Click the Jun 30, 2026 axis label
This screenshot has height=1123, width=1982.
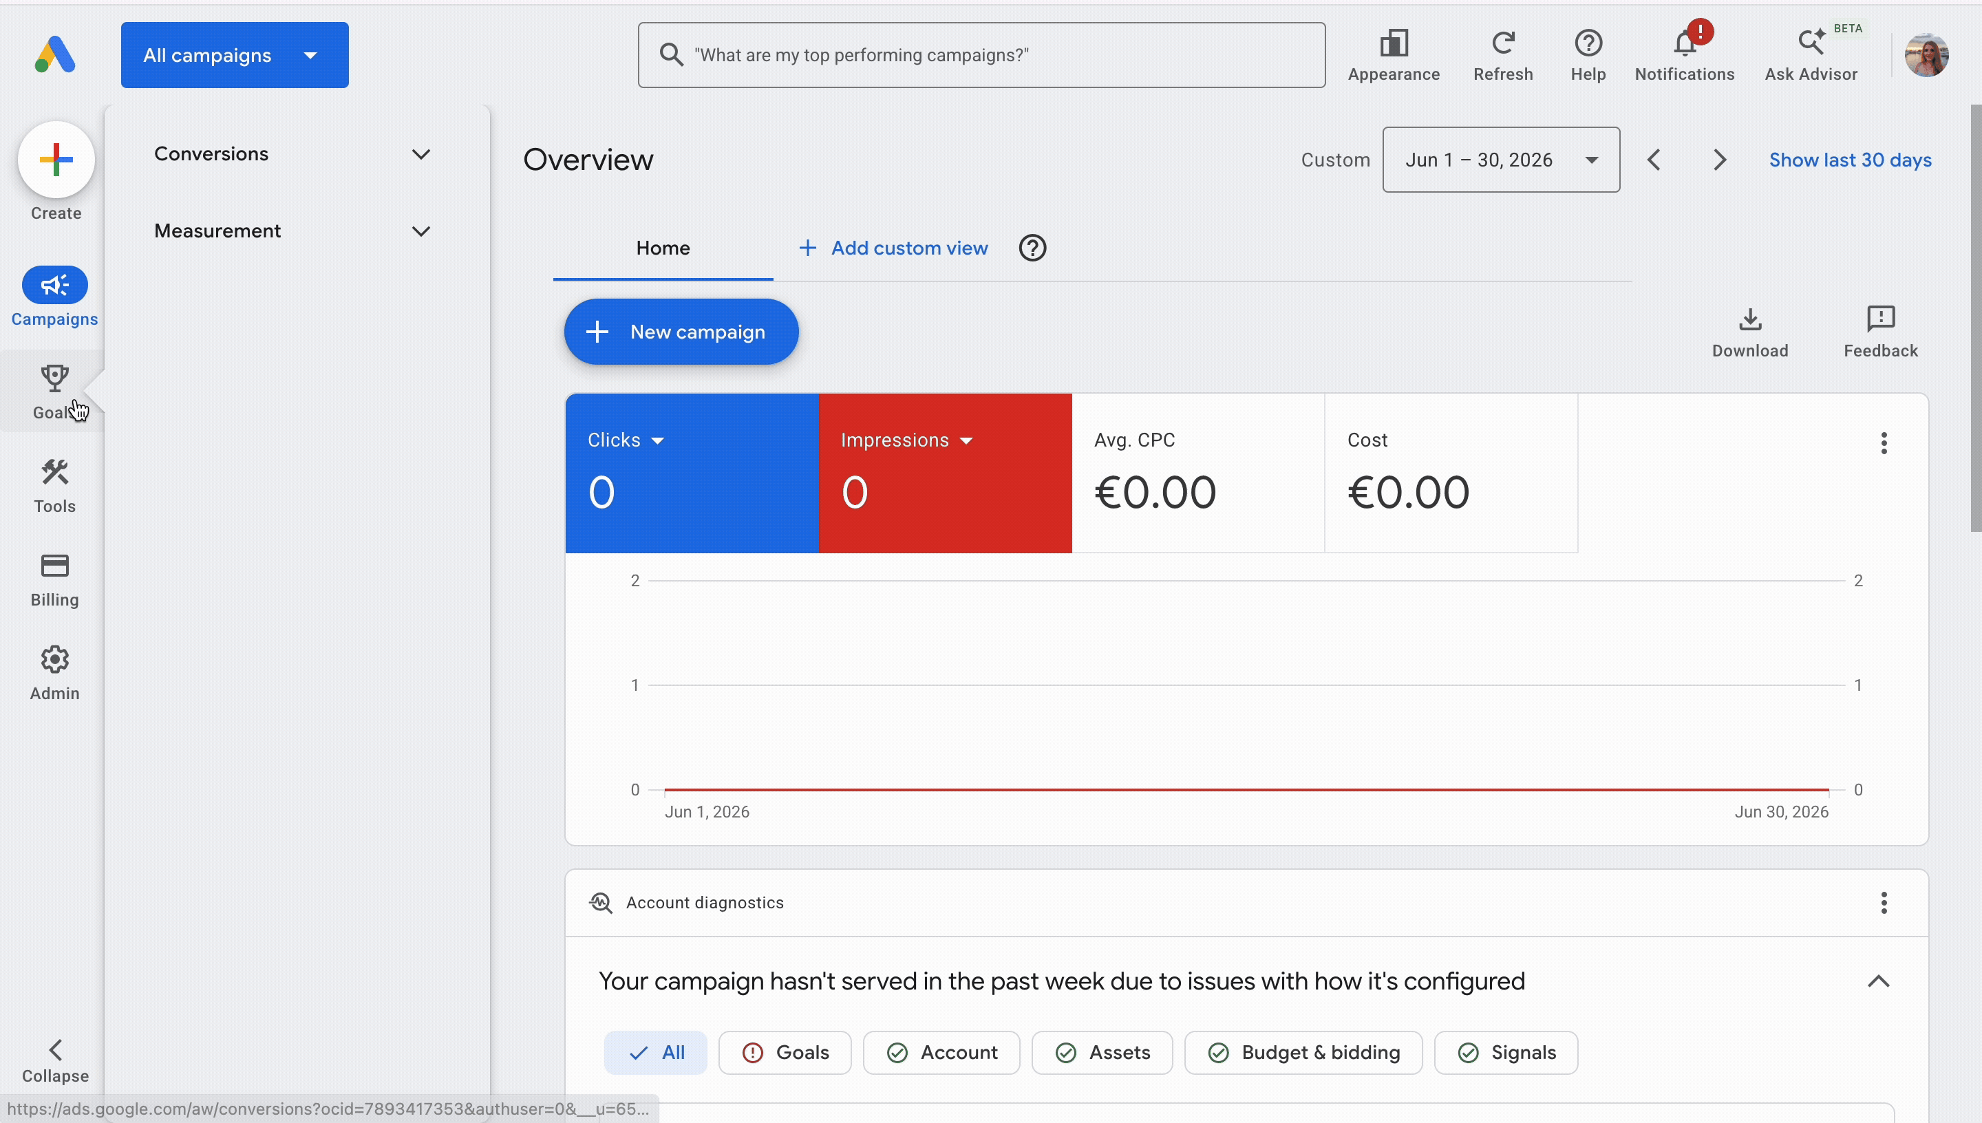click(x=1781, y=811)
